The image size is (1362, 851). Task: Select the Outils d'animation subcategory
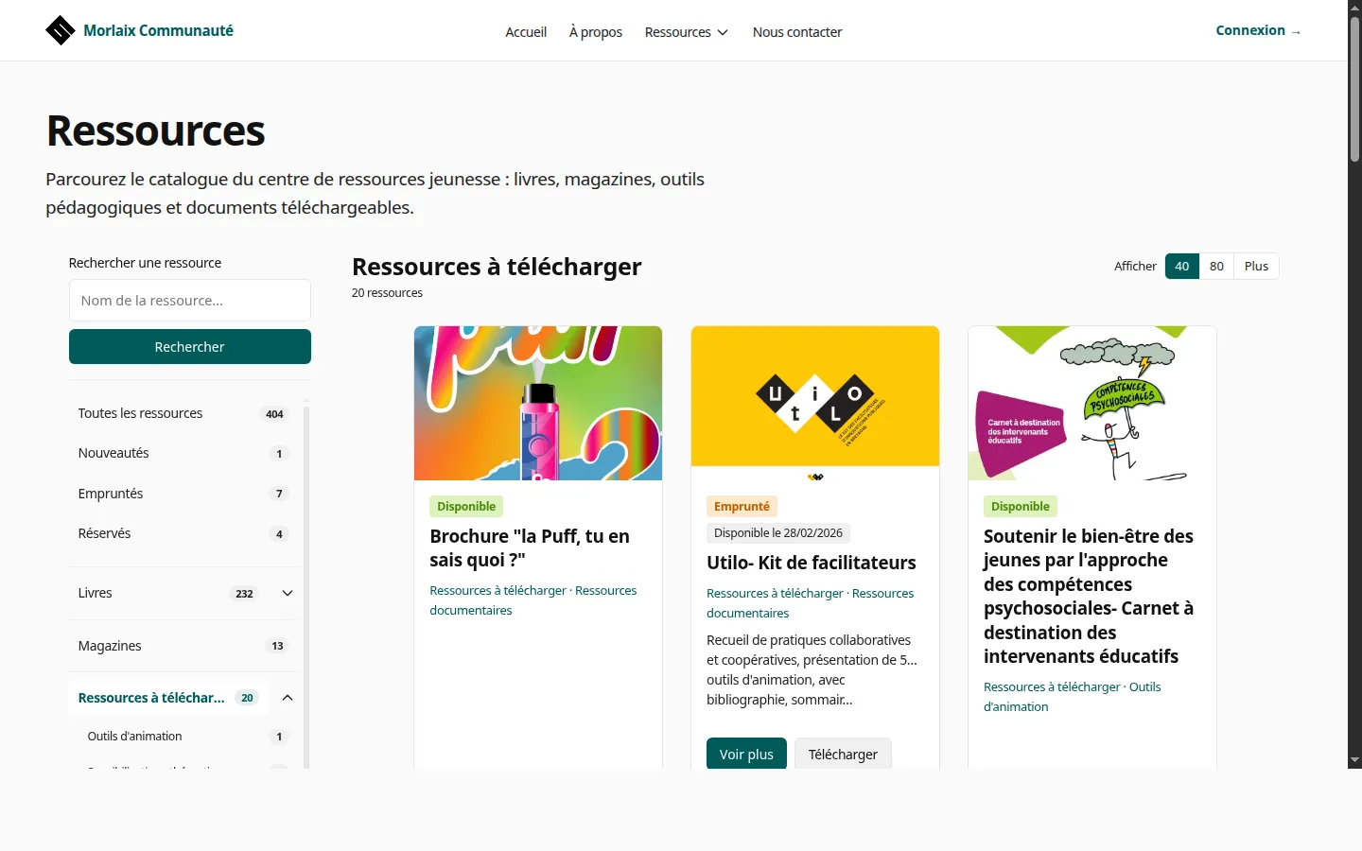187,737
